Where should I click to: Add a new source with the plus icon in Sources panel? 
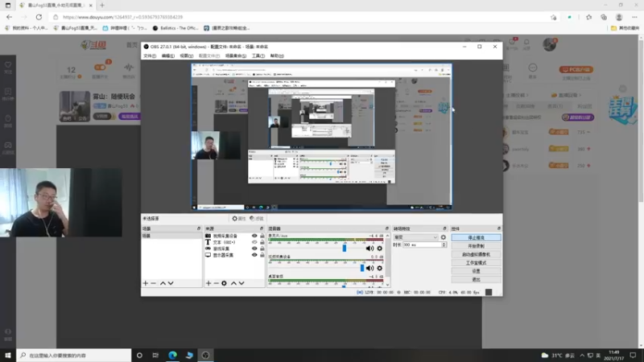[x=208, y=283]
